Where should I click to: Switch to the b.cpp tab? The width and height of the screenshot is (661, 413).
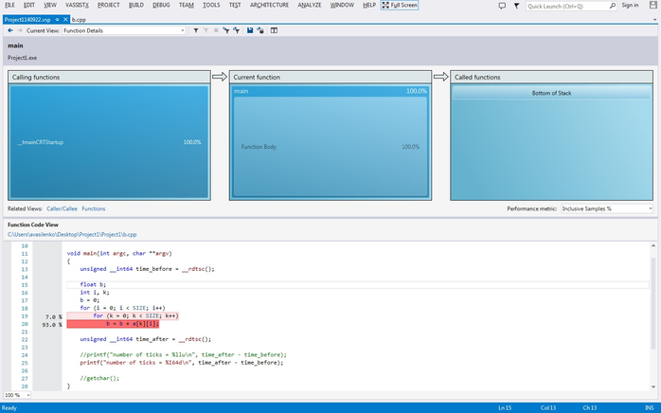click(x=80, y=19)
